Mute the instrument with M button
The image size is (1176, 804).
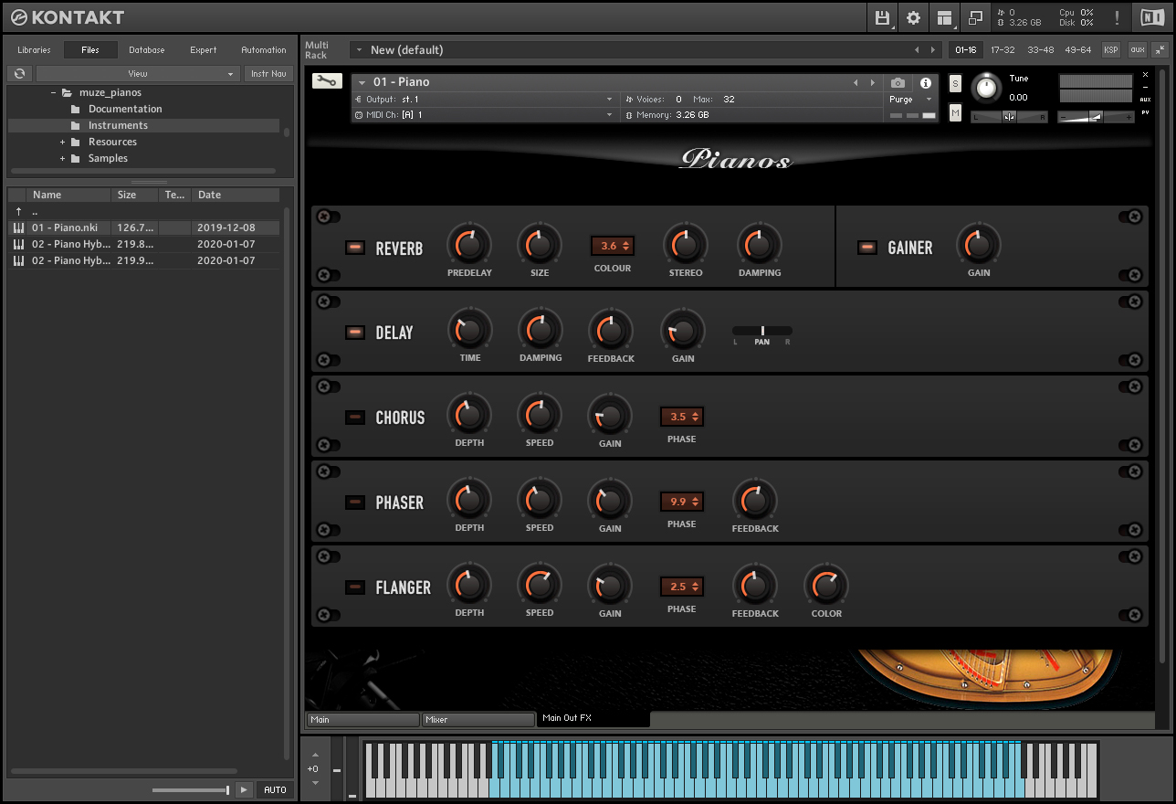tap(955, 112)
